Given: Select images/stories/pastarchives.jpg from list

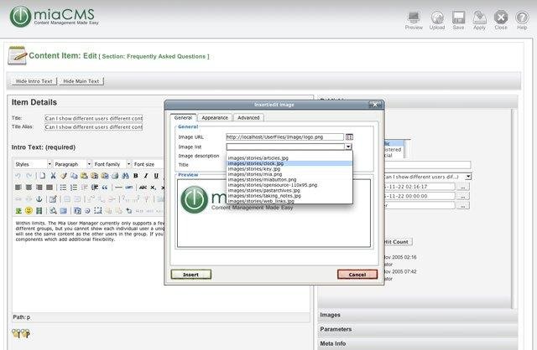Looking at the screenshot, I should tap(289, 190).
